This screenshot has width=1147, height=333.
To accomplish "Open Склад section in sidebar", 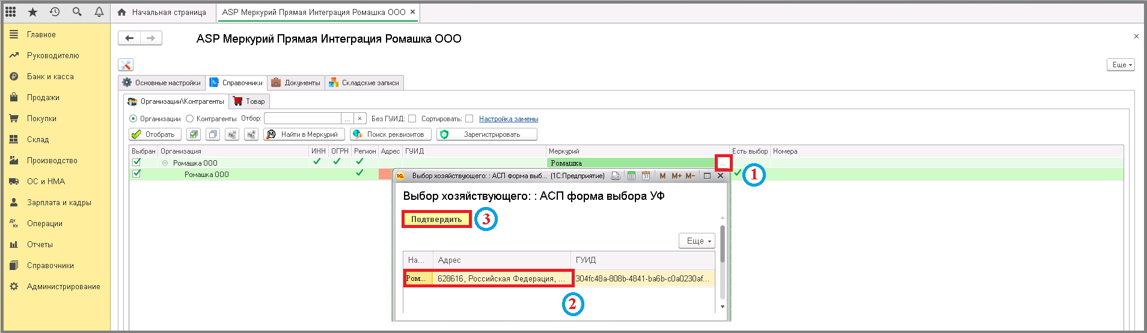I will [x=37, y=140].
